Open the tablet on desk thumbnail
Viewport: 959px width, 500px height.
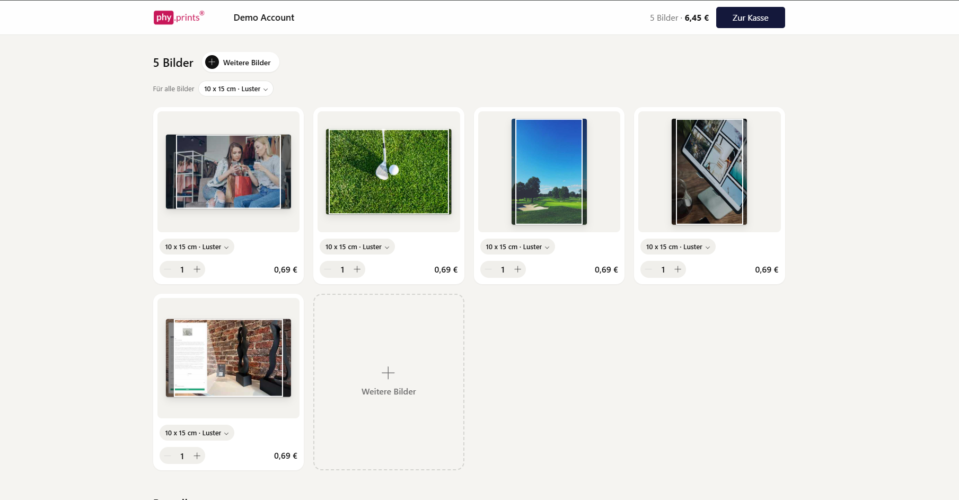[709, 172]
